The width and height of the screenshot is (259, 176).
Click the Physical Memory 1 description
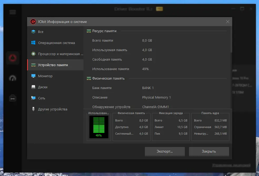(x=156, y=97)
